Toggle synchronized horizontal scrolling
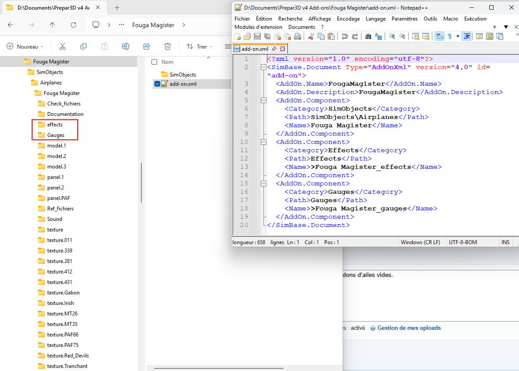The height and width of the screenshot is (371, 519). point(426,36)
